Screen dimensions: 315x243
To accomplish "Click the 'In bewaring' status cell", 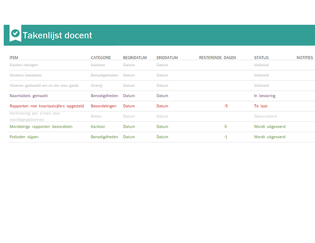I will tap(265, 96).
